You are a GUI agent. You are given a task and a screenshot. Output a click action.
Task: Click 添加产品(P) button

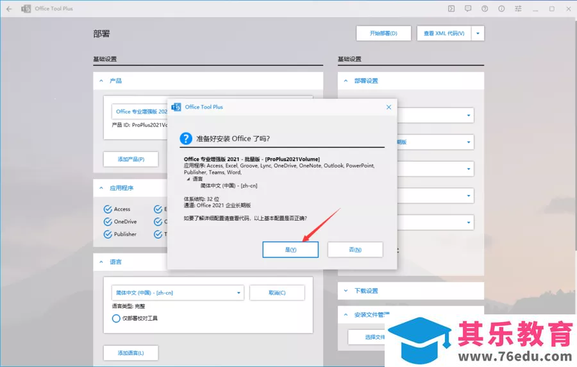tap(131, 159)
